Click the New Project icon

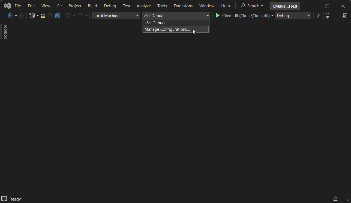[x=32, y=16]
